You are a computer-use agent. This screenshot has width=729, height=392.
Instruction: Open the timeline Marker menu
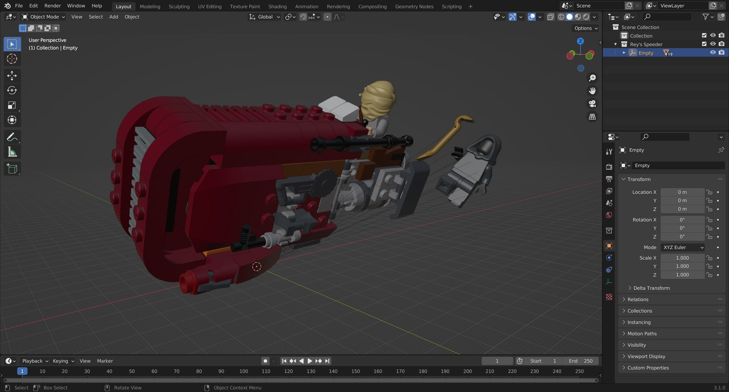[x=105, y=361]
